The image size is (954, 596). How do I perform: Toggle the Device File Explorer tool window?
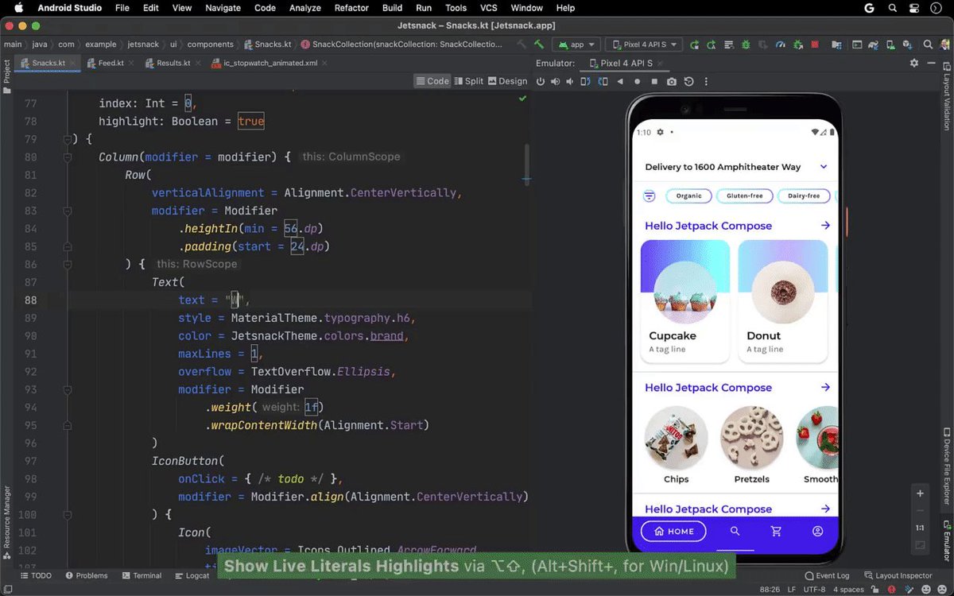click(x=947, y=466)
